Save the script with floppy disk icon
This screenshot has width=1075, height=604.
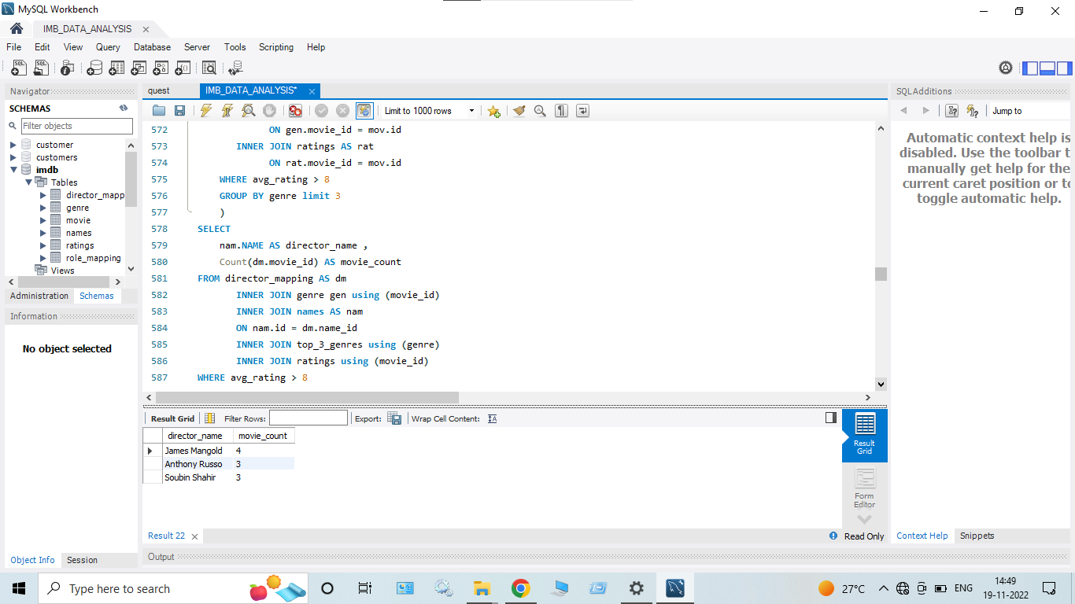tap(179, 111)
